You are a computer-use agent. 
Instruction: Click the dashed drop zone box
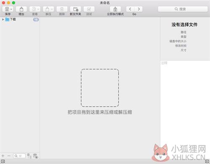(x=100, y=88)
